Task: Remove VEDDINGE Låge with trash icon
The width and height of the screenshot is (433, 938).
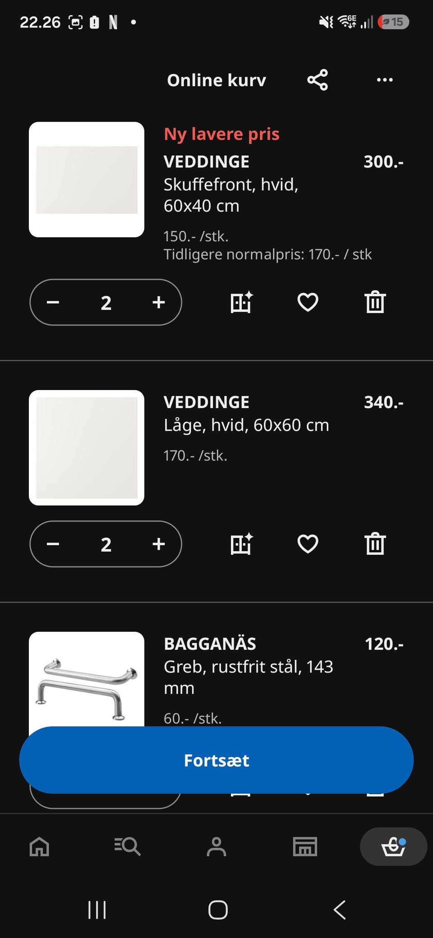Action: [375, 544]
